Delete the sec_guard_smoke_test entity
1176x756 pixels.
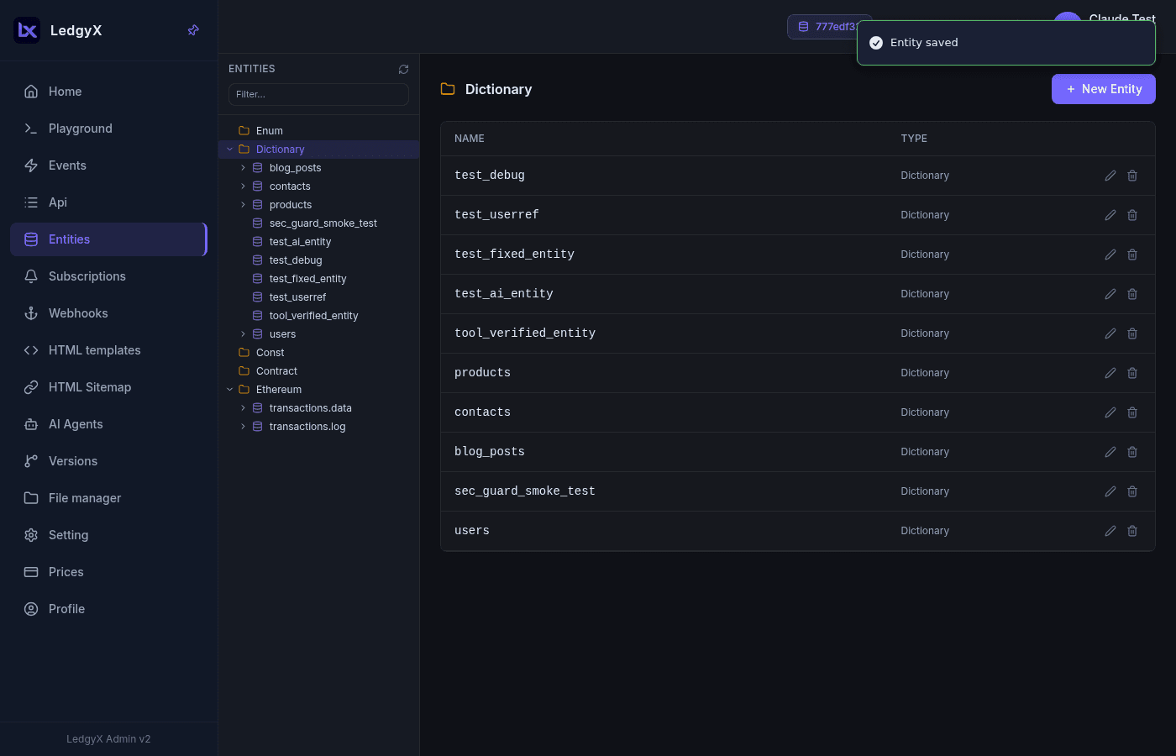[x=1132, y=491]
